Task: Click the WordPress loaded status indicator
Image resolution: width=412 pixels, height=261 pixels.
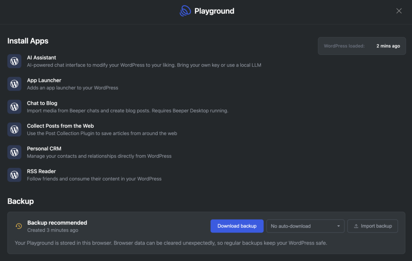Action: pyautogui.click(x=361, y=46)
